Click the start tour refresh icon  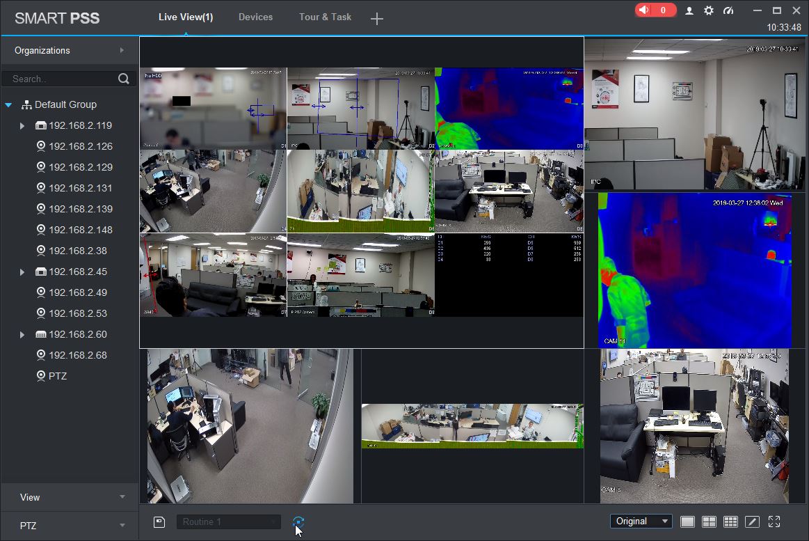[x=298, y=522]
